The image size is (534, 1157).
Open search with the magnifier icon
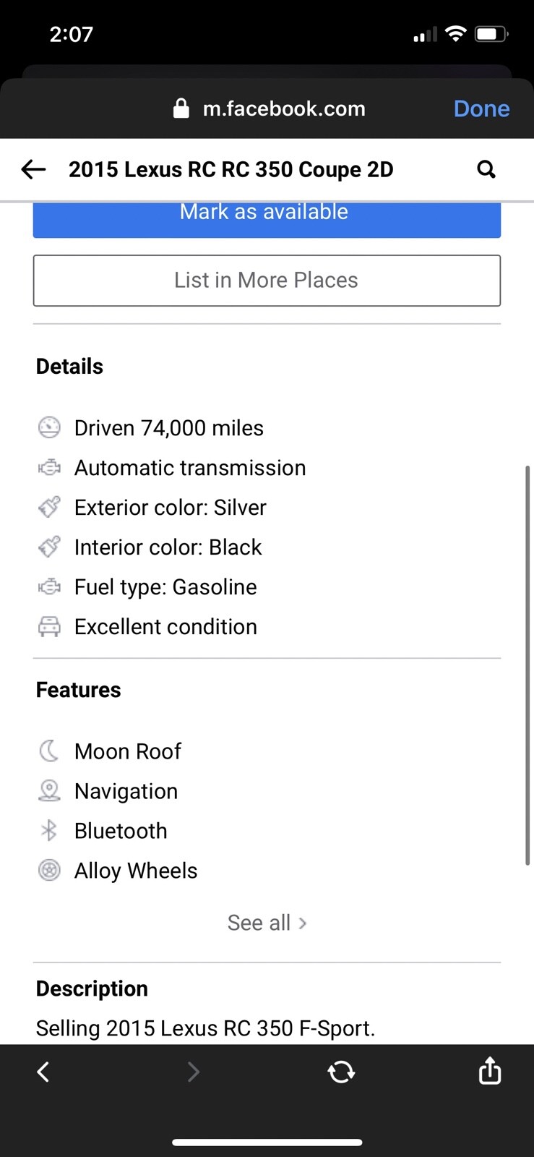pos(486,169)
